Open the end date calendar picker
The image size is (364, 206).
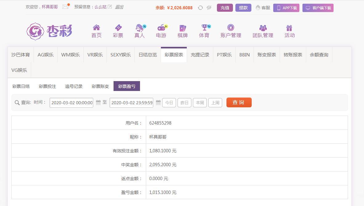(158, 102)
